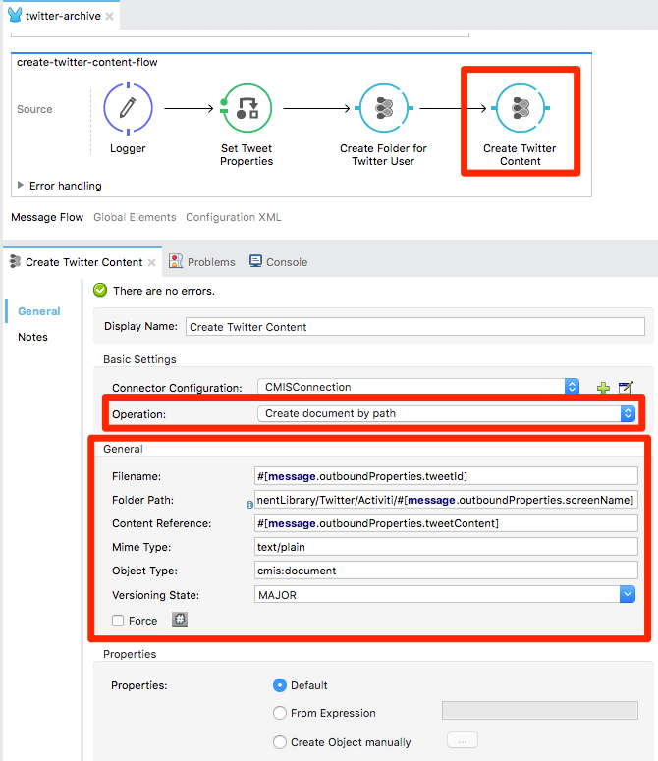
Task: Click the Object Type input field
Action: pyautogui.click(x=446, y=571)
